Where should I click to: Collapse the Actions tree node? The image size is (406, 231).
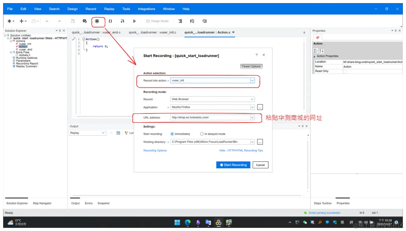click(x=11, y=41)
